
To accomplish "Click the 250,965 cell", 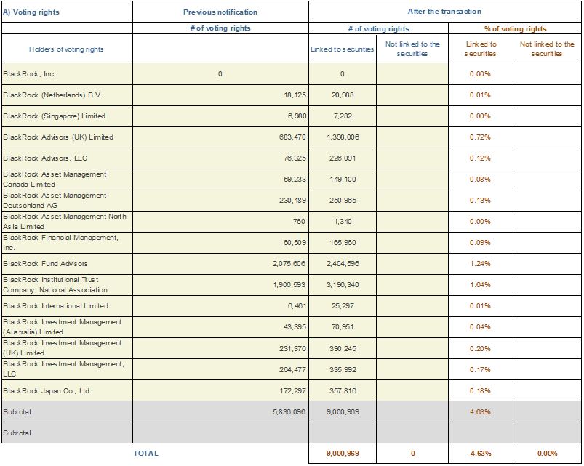I will tap(343, 200).
